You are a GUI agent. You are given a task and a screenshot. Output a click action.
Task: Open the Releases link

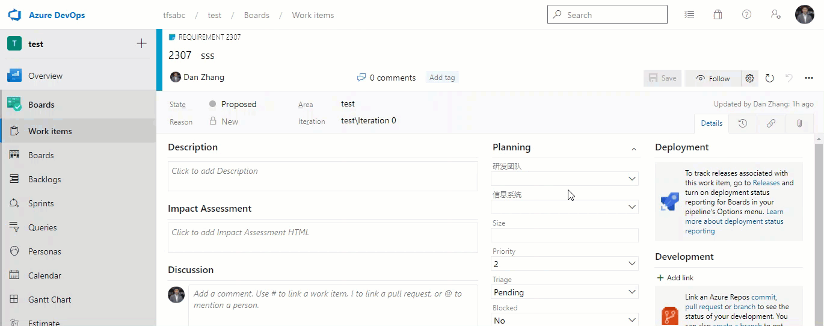click(766, 183)
